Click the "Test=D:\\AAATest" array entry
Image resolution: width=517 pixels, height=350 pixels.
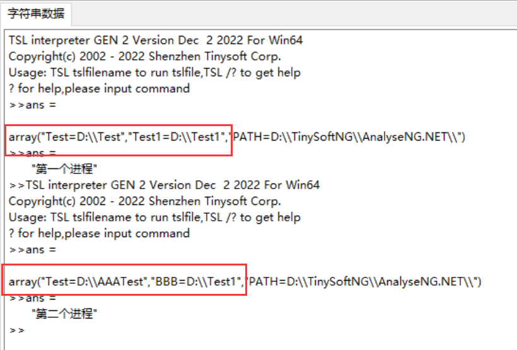point(92,281)
